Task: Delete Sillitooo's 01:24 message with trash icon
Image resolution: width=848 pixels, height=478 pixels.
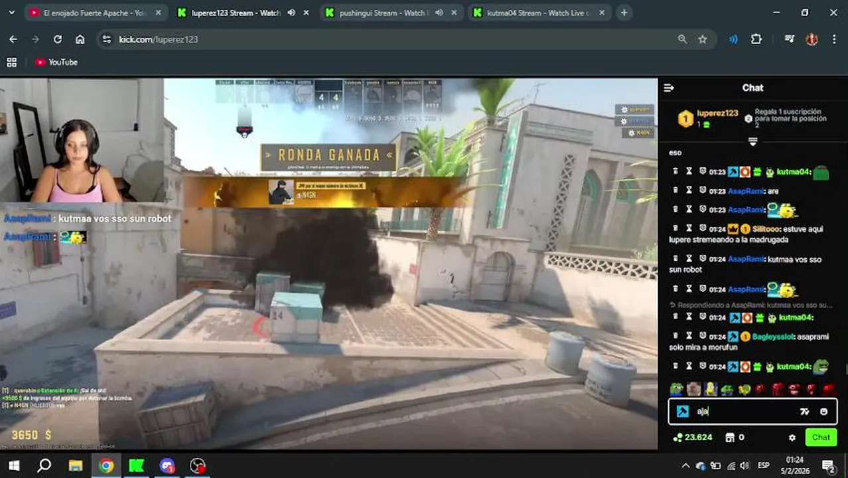Action: point(675,229)
